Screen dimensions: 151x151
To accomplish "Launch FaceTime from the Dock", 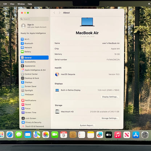I will pos(55,135).
